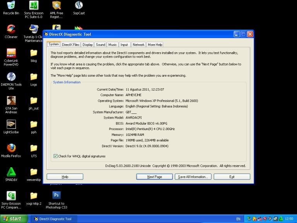
Task: Open the UTS folder
Action: pos(34,151)
